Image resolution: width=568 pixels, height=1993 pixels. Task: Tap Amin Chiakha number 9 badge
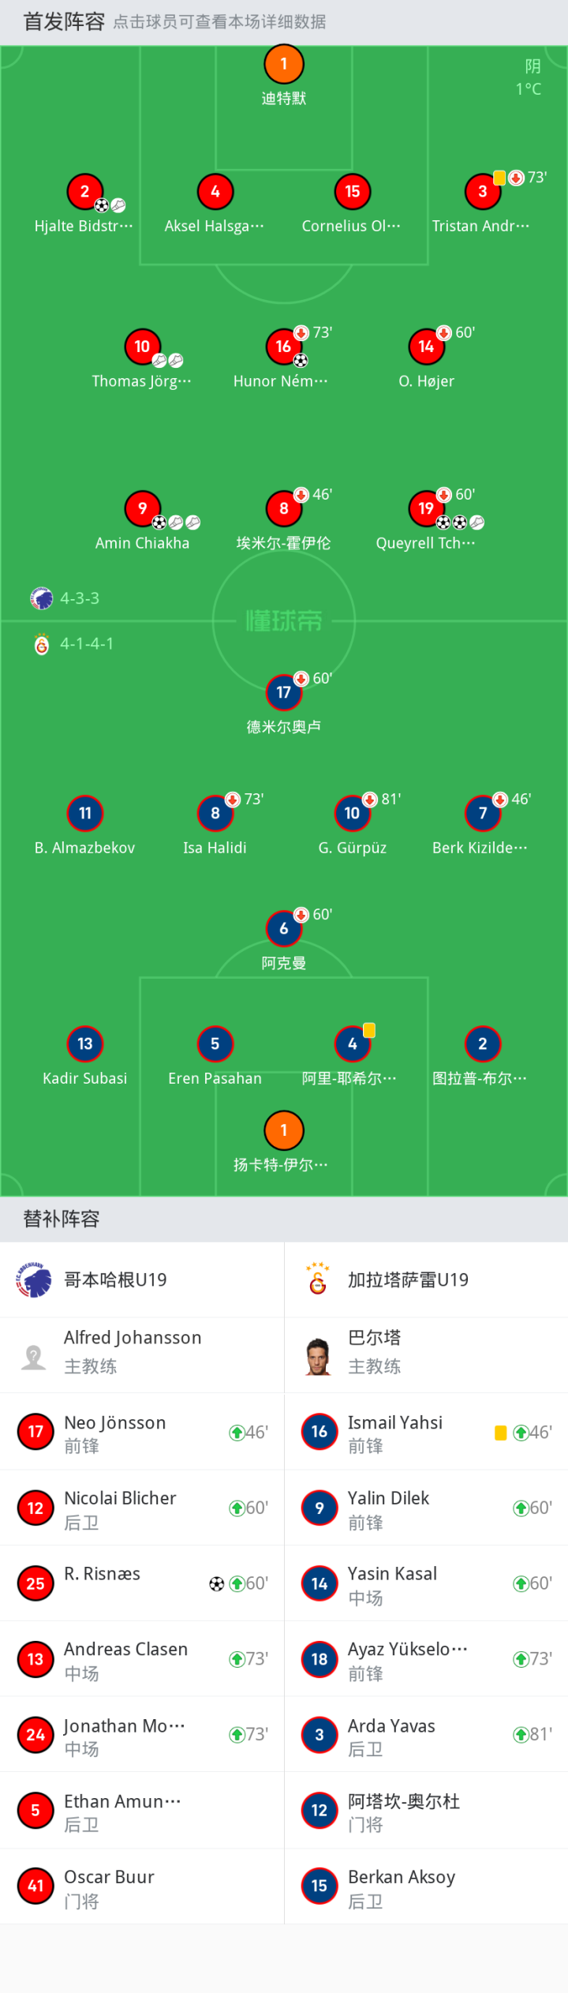[x=142, y=508]
